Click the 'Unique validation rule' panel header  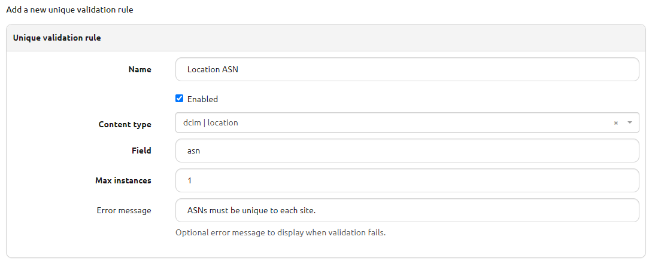57,38
